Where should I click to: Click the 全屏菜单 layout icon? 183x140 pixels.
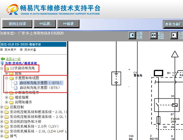132,35
